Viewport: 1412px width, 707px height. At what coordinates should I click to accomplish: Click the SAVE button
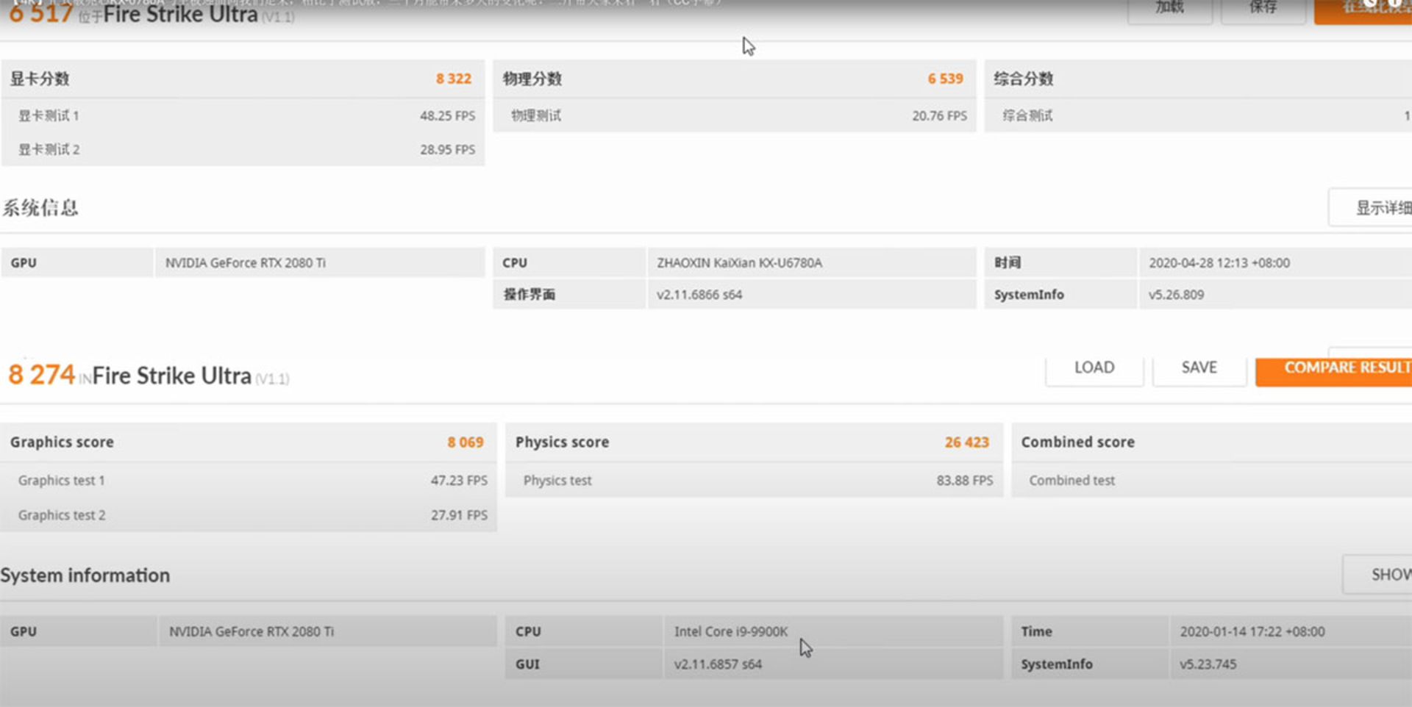[1199, 367]
